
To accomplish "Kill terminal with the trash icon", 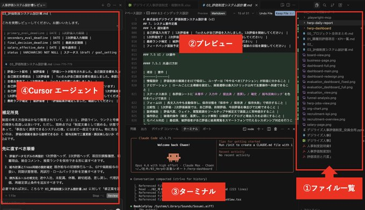I will (x=275, y=129).
